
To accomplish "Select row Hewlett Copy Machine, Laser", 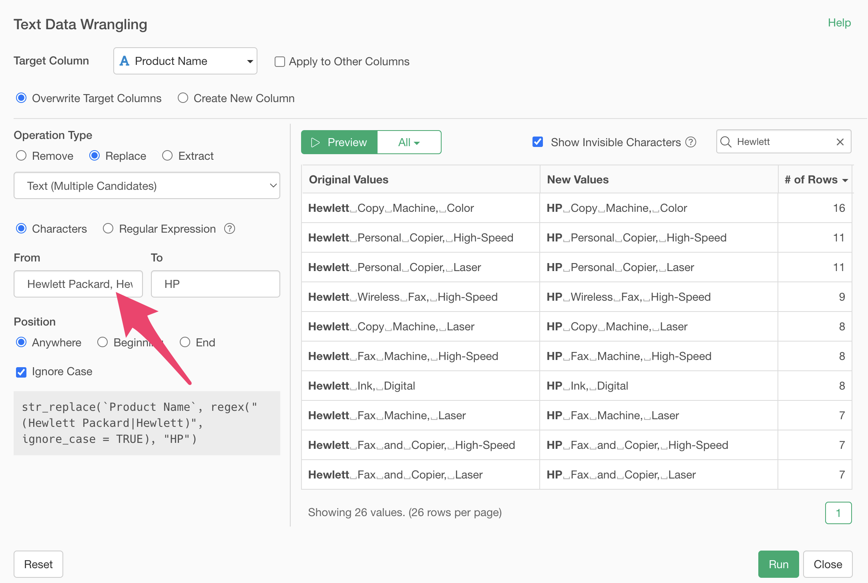I will tap(577, 327).
